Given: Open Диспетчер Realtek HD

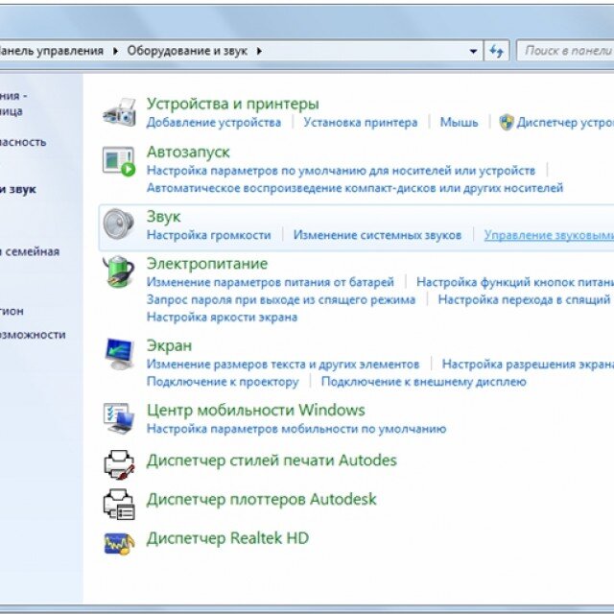Looking at the screenshot, I should 227,538.
